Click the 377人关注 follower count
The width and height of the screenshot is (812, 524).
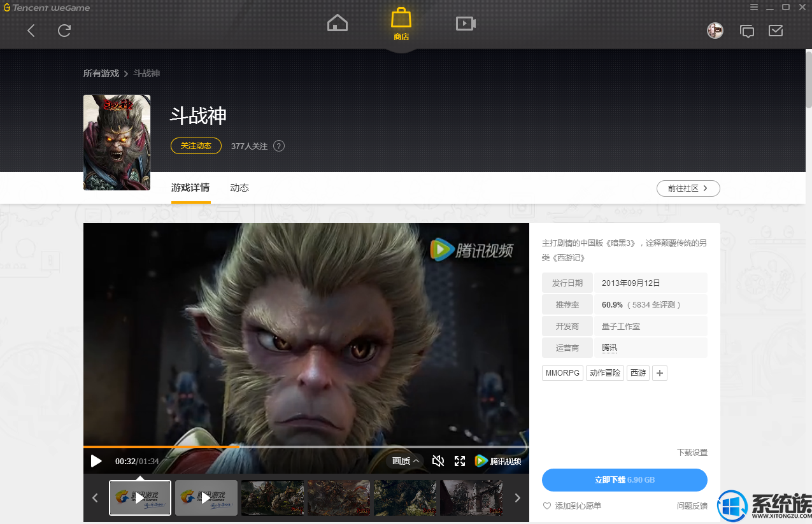tap(249, 146)
